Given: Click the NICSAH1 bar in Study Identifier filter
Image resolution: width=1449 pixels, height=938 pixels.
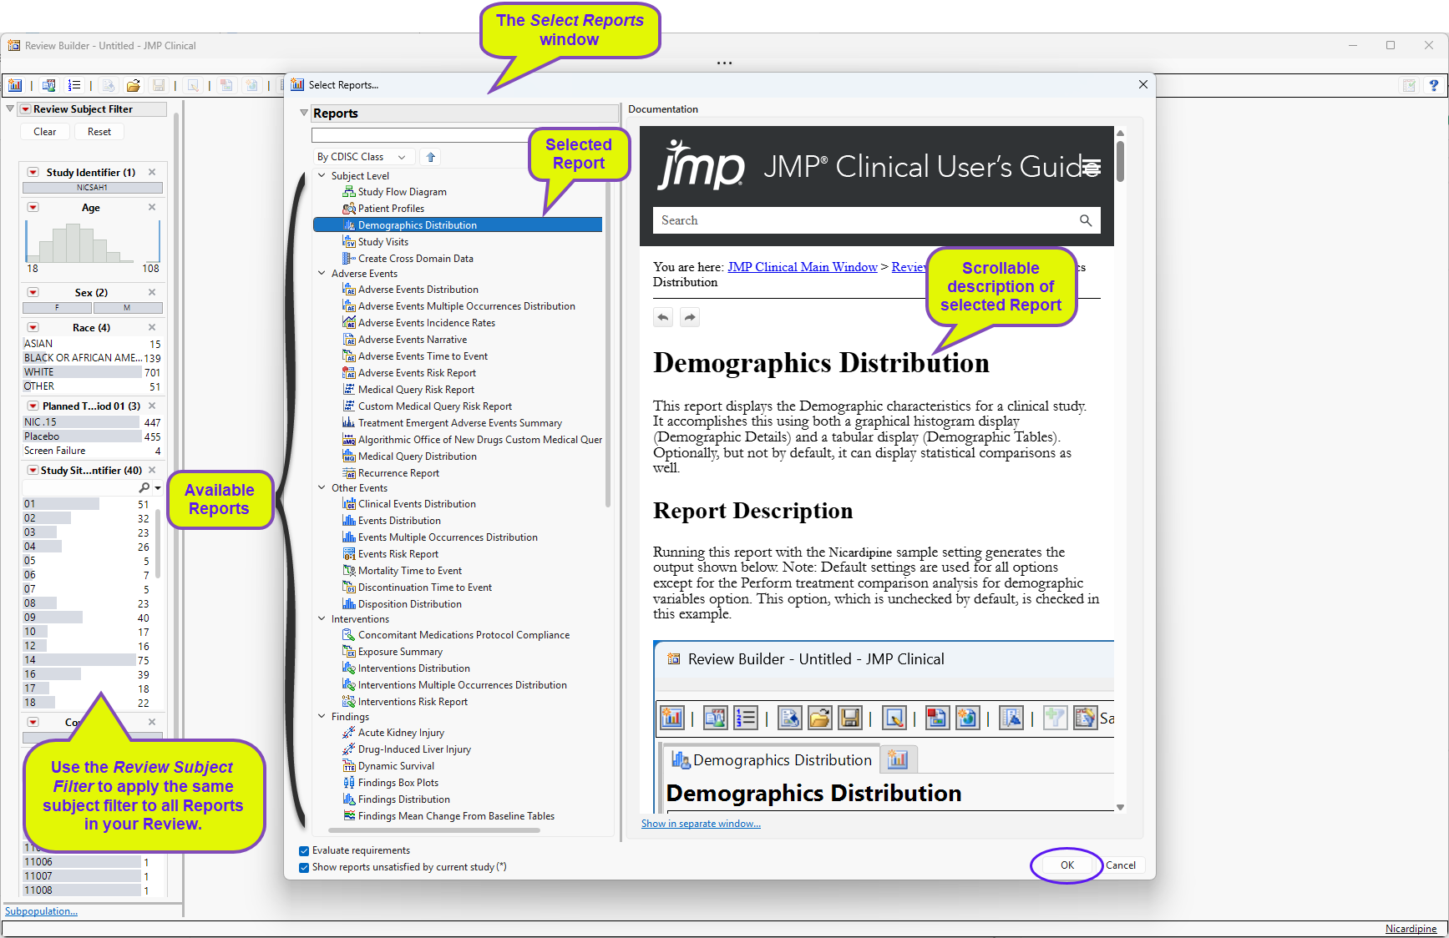Looking at the screenshot, I should point(93,188).
